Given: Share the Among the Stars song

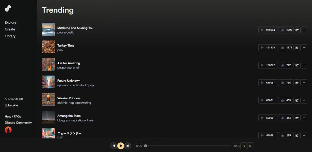Looking at the screenshot, I should coord(297,118).
